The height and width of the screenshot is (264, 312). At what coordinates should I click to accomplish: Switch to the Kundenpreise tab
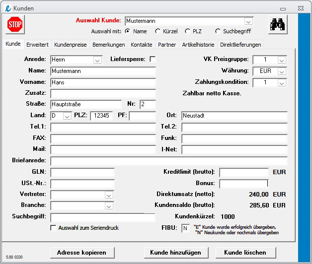point(71,45)
